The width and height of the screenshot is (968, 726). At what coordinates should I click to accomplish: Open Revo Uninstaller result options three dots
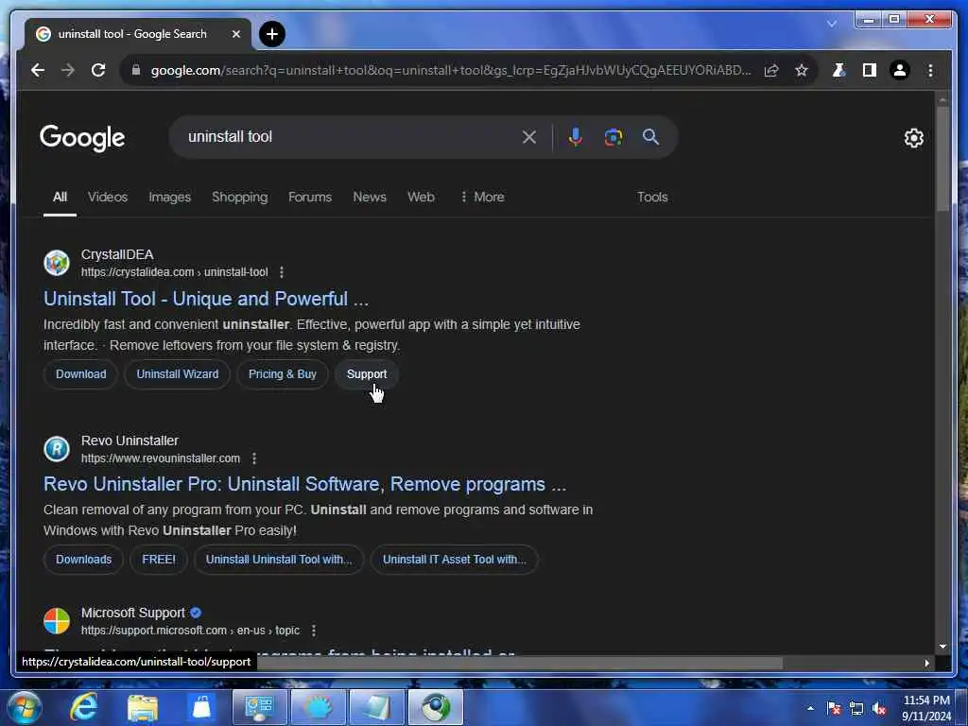click(254, 458)
